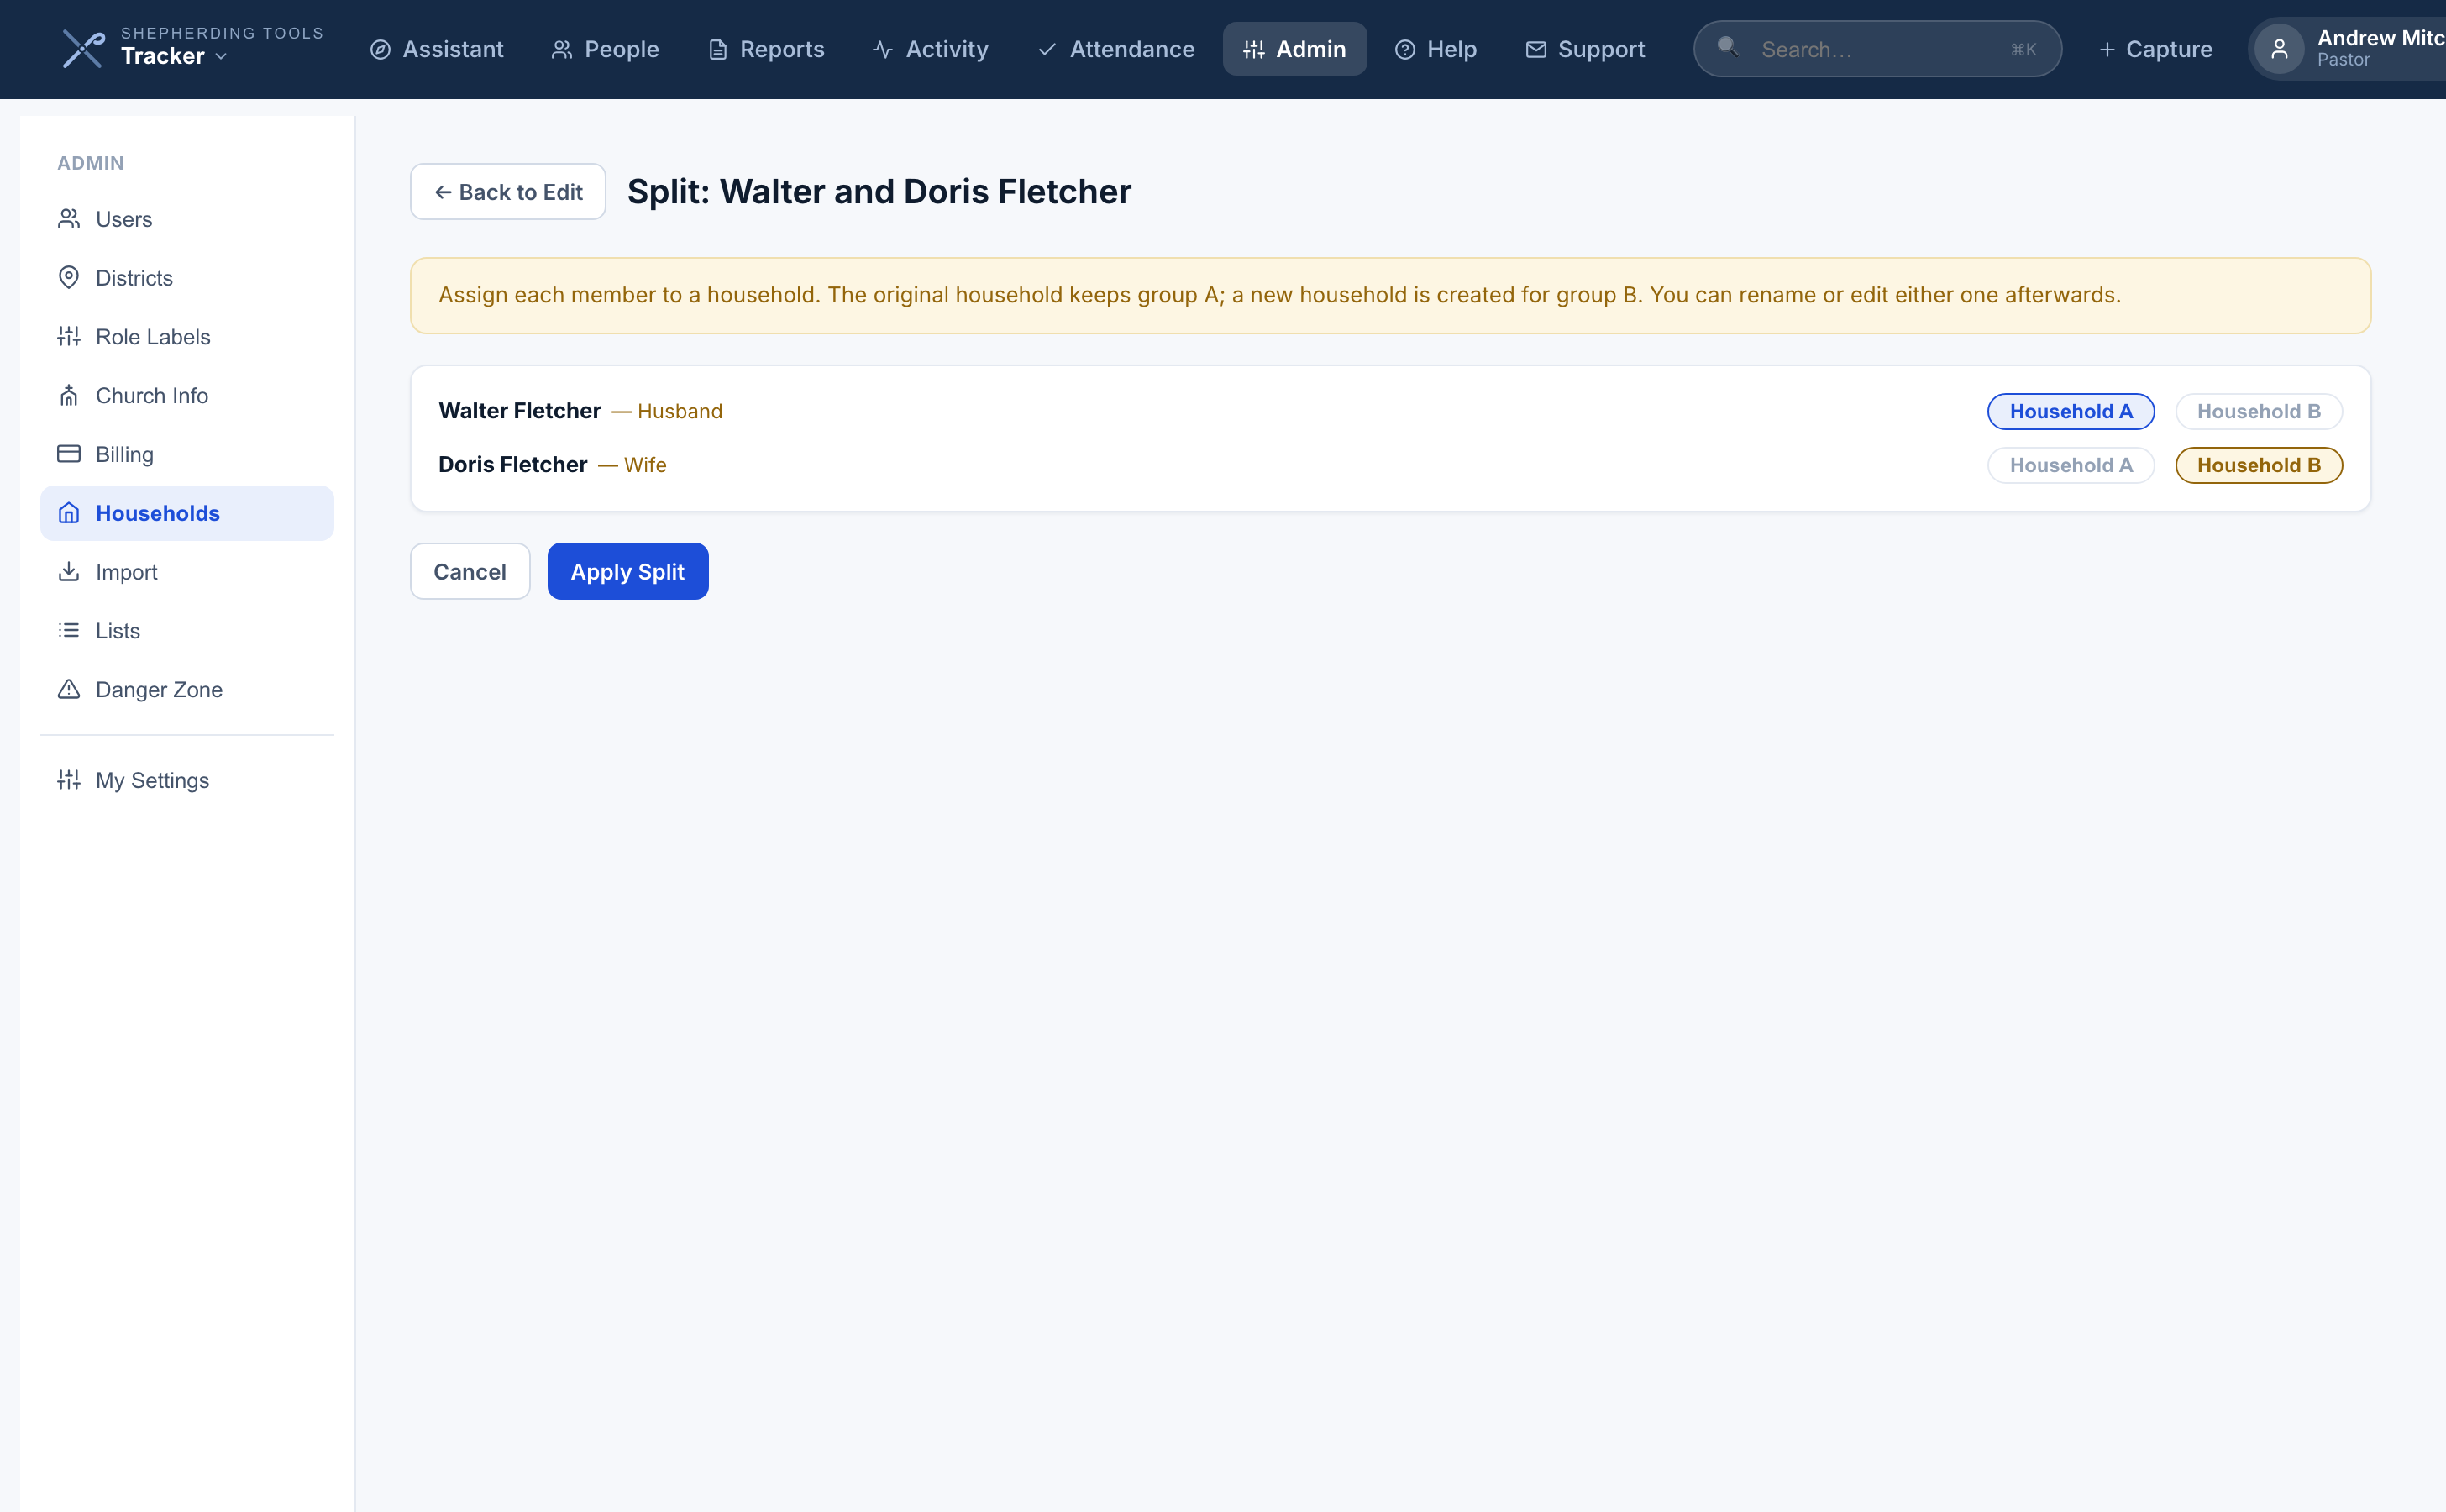Click Apply Split button
Viewport: 2446px width, 1512px height.
pos(628,572)
